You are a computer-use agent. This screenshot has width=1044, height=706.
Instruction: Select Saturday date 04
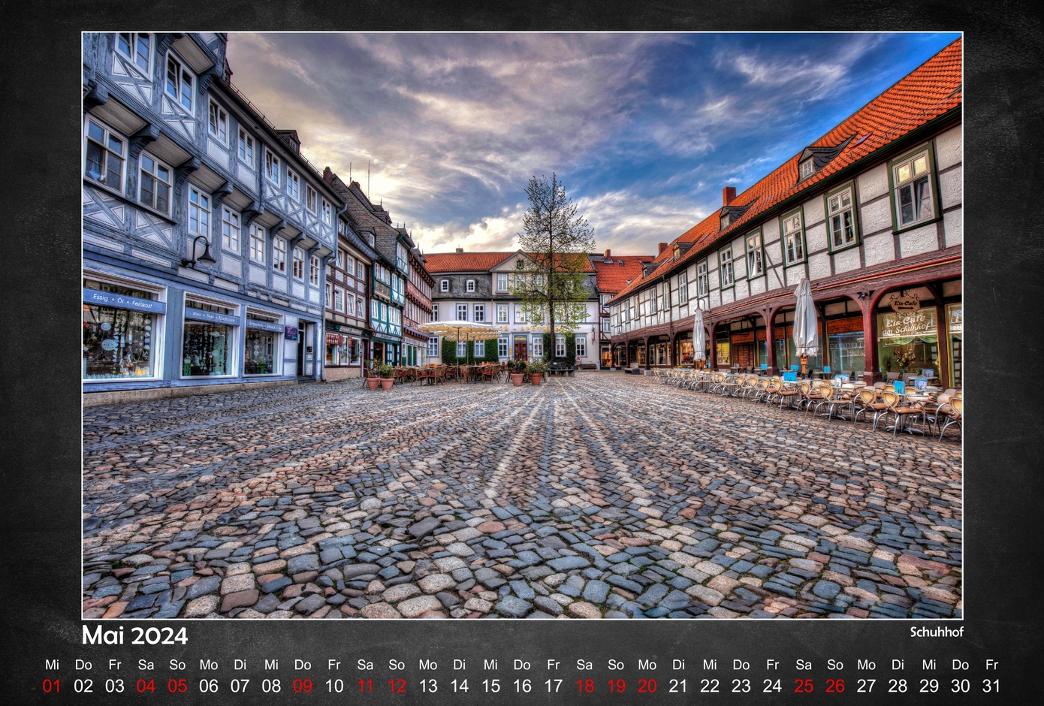(x=146, y=686)
